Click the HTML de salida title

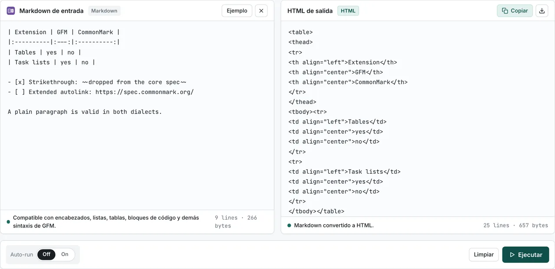pos(310,11)
